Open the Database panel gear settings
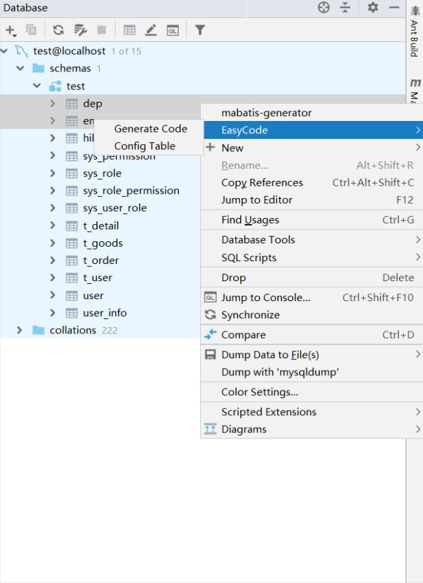423x583 pixels. point(373,8)
